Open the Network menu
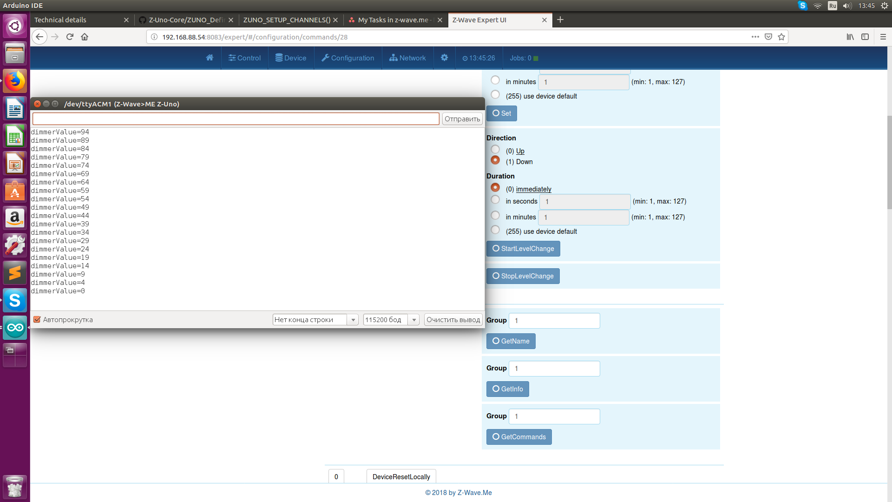The image size is (892, 502). pyautogui.click(x=407, y=58)
